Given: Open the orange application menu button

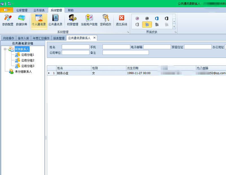Looking at the screenshot, I should pyautogui.click(x=6, y=10).
